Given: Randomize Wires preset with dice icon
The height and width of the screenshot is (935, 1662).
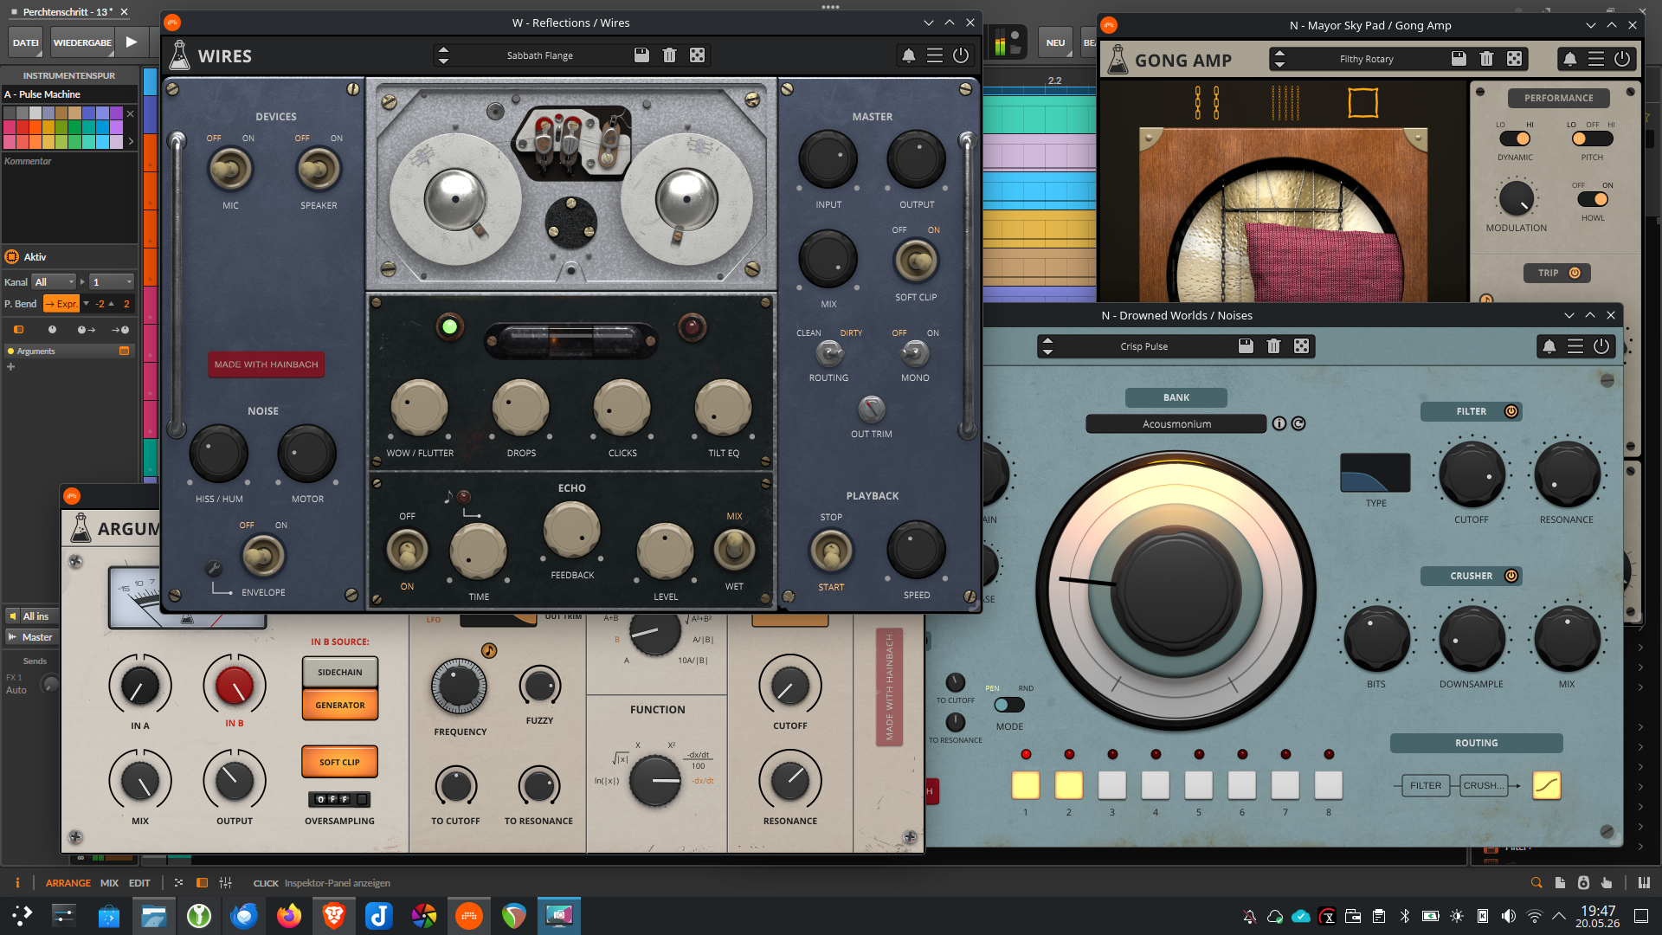Looking at the screenshot, I should pyautogui.click(x=697, y=55).
